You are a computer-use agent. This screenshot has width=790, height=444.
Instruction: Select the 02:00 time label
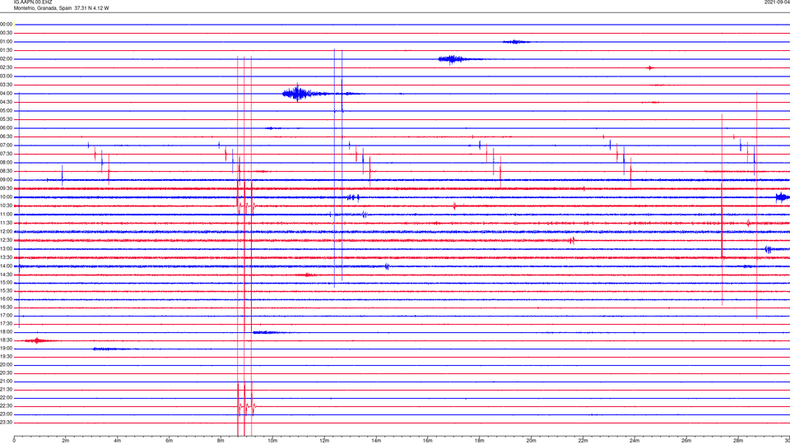click(x=6, y=59)
